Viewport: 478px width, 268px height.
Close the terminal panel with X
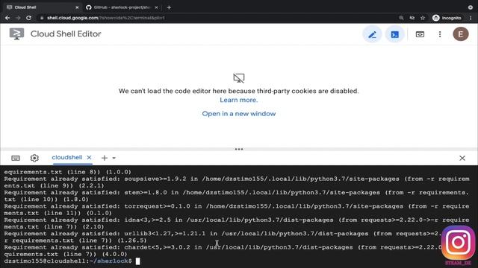[x=462, y=158]
